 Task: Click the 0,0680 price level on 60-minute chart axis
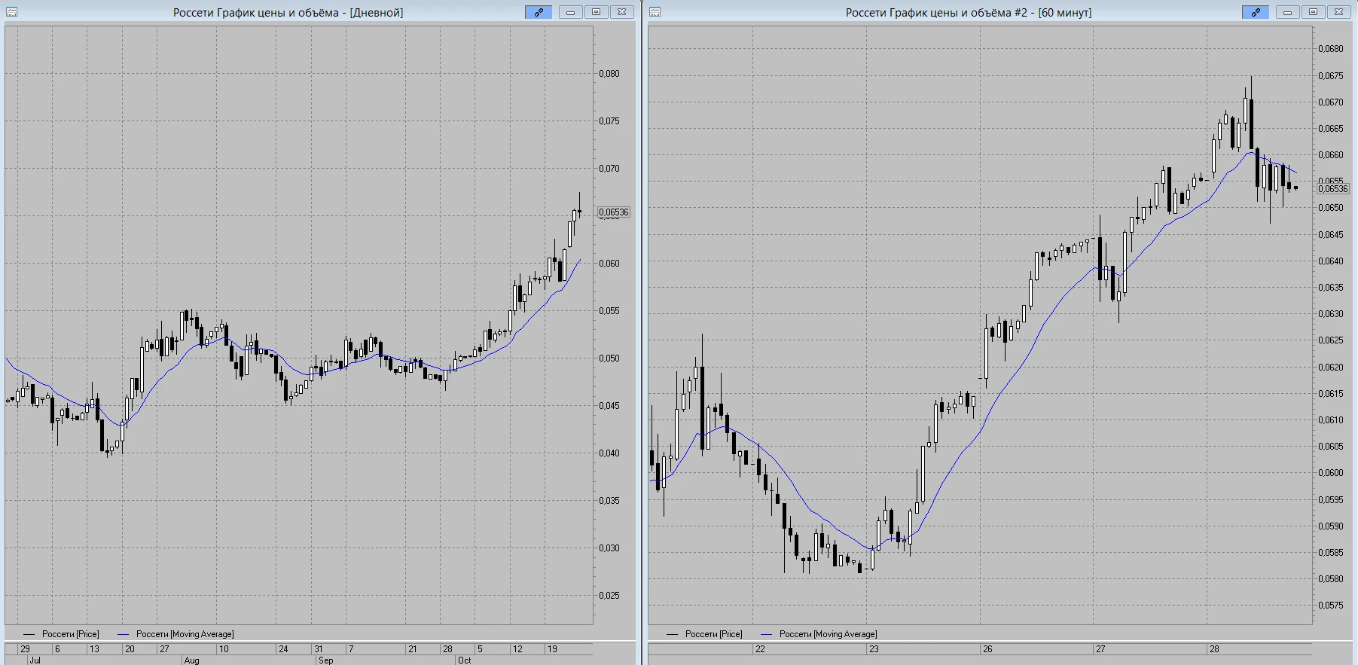1330,49
